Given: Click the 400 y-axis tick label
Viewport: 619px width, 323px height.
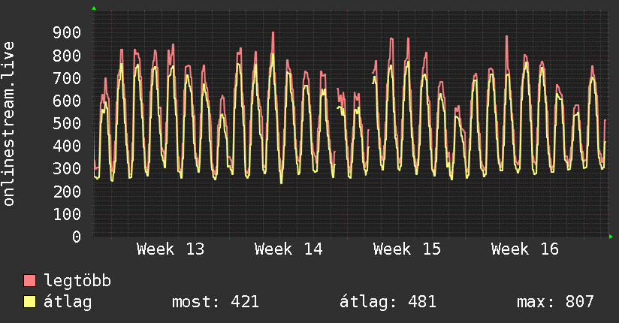Looking at the screenshot, I should click(x=67, y=146).
